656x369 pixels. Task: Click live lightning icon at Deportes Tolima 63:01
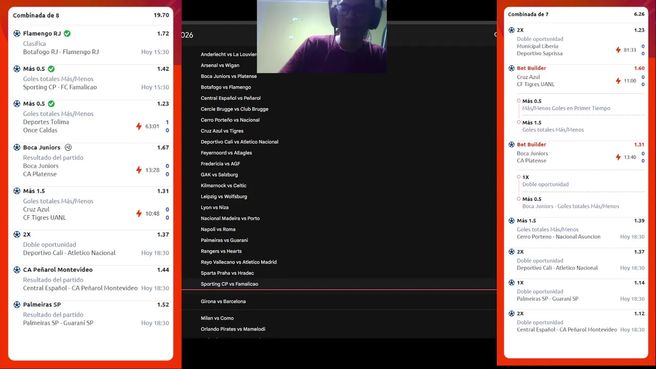click(x=139, y=126)
